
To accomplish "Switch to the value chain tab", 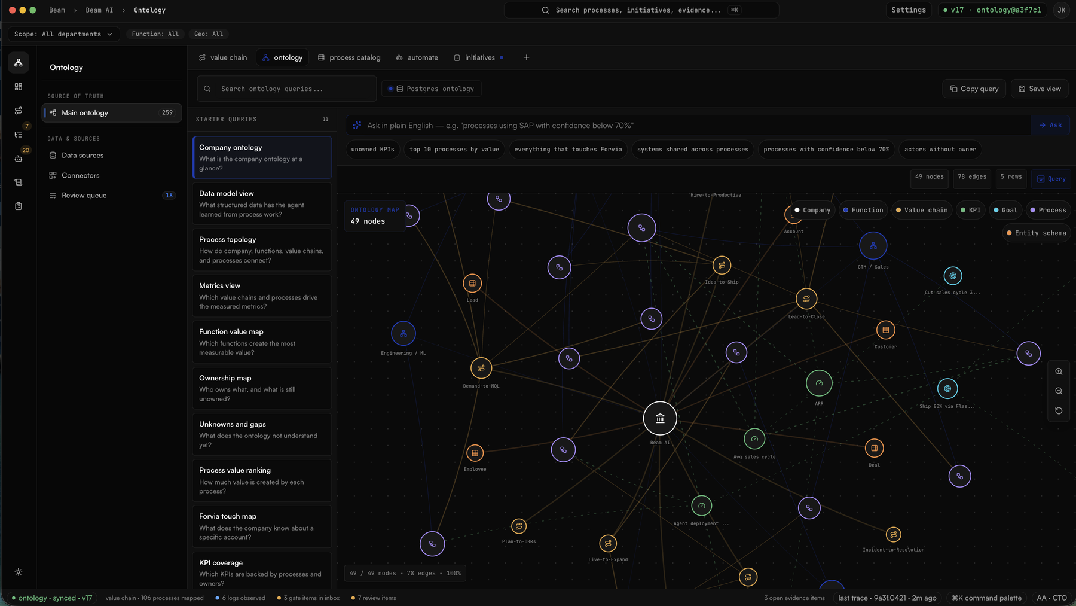I will tap(222, 57).
